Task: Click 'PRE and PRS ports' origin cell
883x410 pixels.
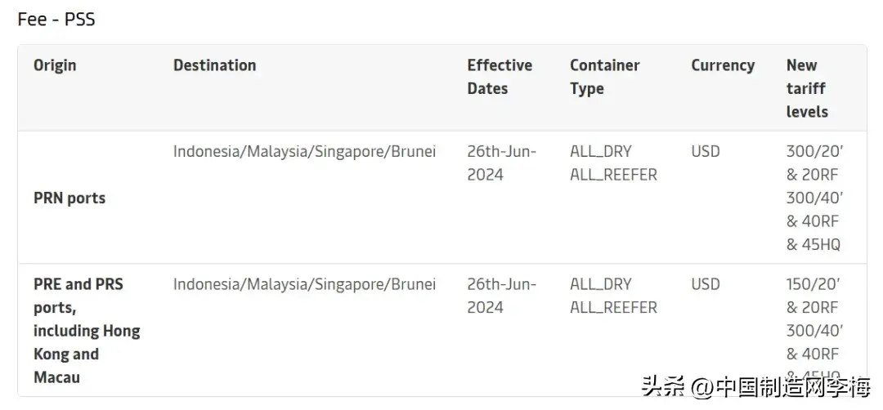Action: 87,331
